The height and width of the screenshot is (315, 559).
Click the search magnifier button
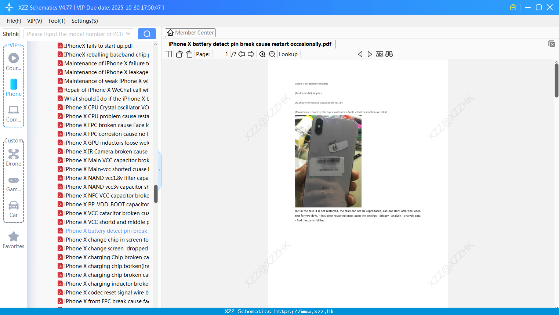(x=147, y=34)
